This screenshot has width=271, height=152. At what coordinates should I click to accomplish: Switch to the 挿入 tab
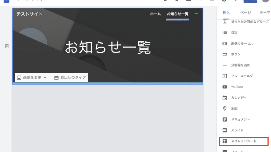coord(226,12)
